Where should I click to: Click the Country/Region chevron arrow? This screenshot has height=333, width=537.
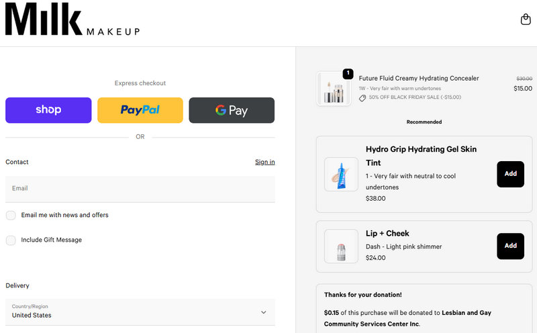[264, 312]
